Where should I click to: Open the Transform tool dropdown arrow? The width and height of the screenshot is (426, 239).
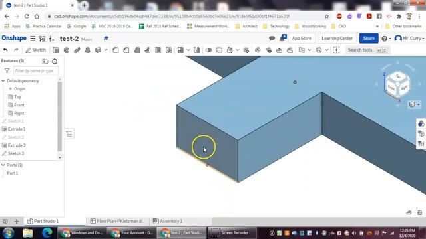pyautogui.click(x=238, y=50)
